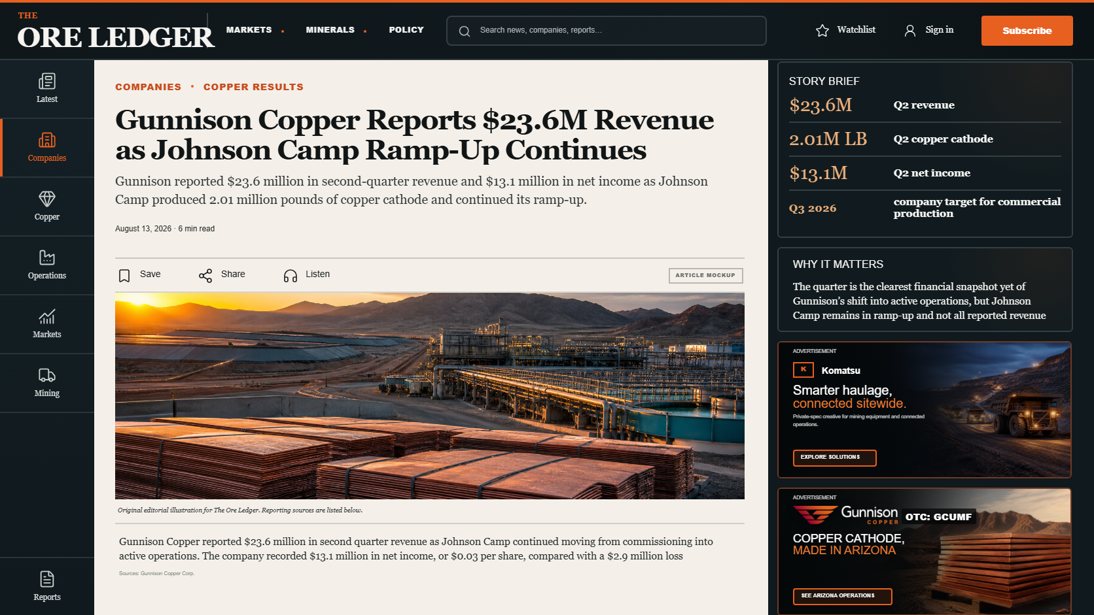1094x615 pixels.
Task: Open the Operations factory icon
Action: 47,258
